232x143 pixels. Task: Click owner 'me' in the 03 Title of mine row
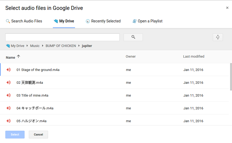[x=128, y=96]
